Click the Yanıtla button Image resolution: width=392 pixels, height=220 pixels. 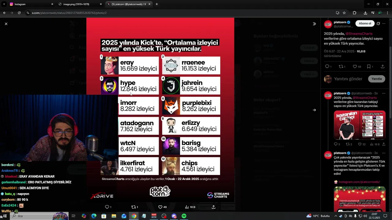point(376,79)
